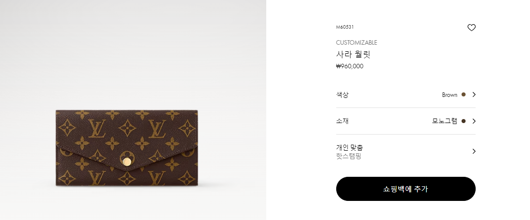
Task: Select the Brown color swatch dot
Action: (464, 94)
